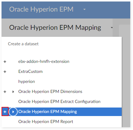The width and height of the screenshot is (133, 130).
Task: Select Oracle Hyperion EPM Dimensions dataset
Action: point(50,91)
